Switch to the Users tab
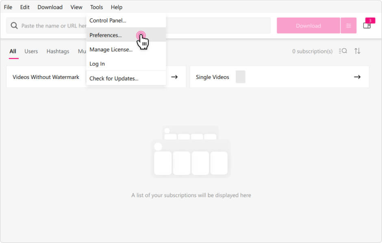 click(31, 51)
